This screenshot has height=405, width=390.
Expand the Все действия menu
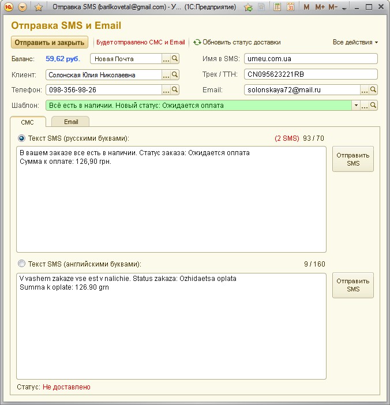click(355, 42)
